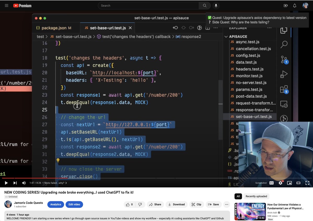Open the Energy Conservation video thumbnail
This screenshot has height=221, width=313.
(x=250, y=212)
